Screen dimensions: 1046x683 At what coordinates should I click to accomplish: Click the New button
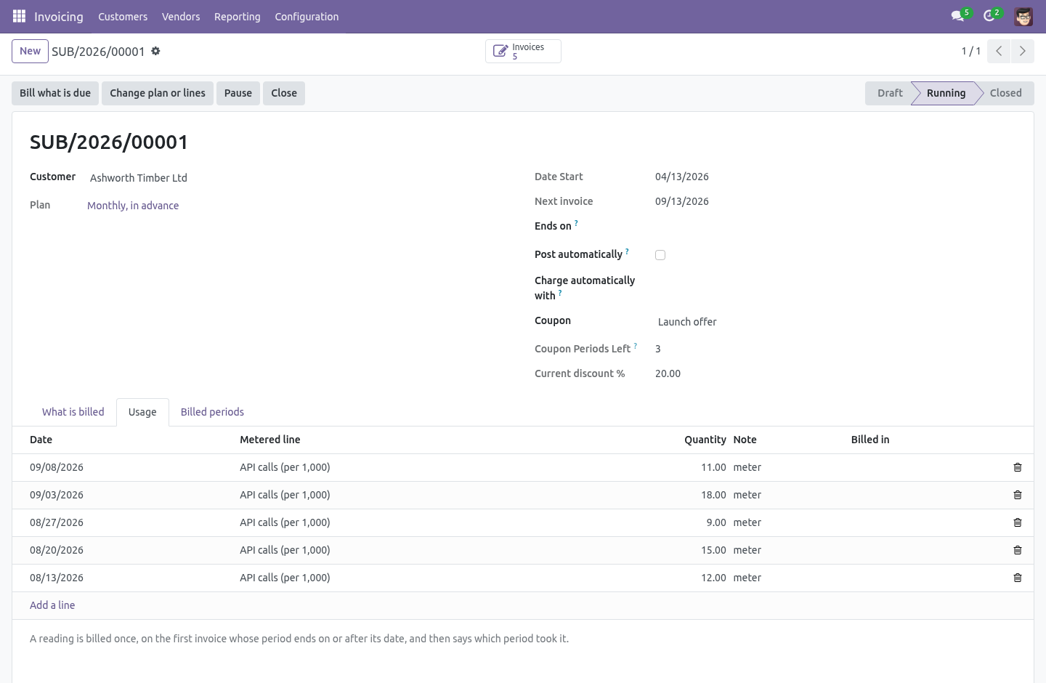pos(30,51)
